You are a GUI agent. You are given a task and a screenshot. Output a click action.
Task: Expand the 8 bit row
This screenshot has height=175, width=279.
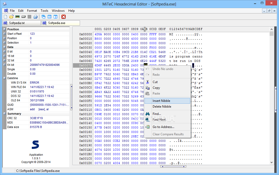click(x=5, y=51)
